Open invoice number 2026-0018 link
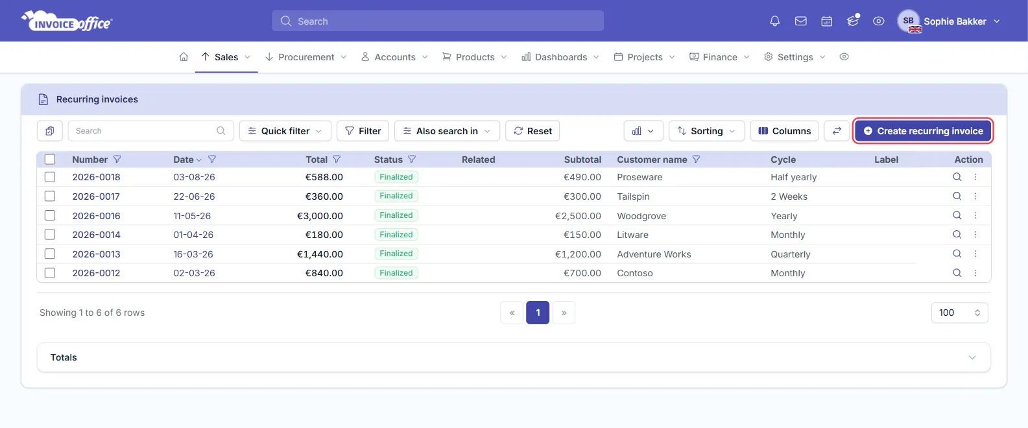The image size is (1028, 428). click(96, 177)
